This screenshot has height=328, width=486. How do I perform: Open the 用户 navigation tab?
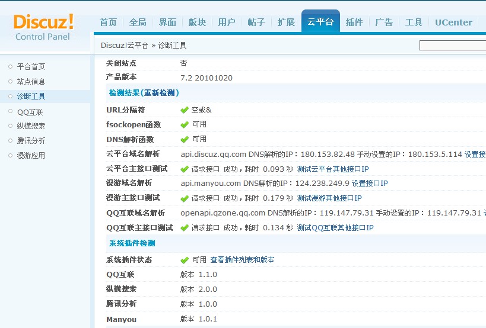coord(227,22)
